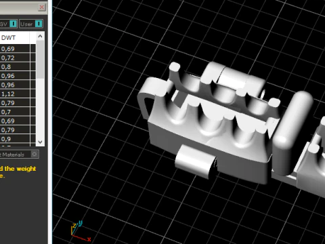Open the Materials button
Image resolution: width=325 pixels, height=244 pixels.
pyautogui.click(x=19, y=155)
